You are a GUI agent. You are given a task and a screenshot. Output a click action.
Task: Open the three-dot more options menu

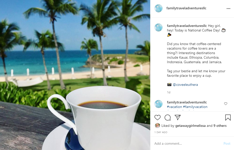click(228, 9)
